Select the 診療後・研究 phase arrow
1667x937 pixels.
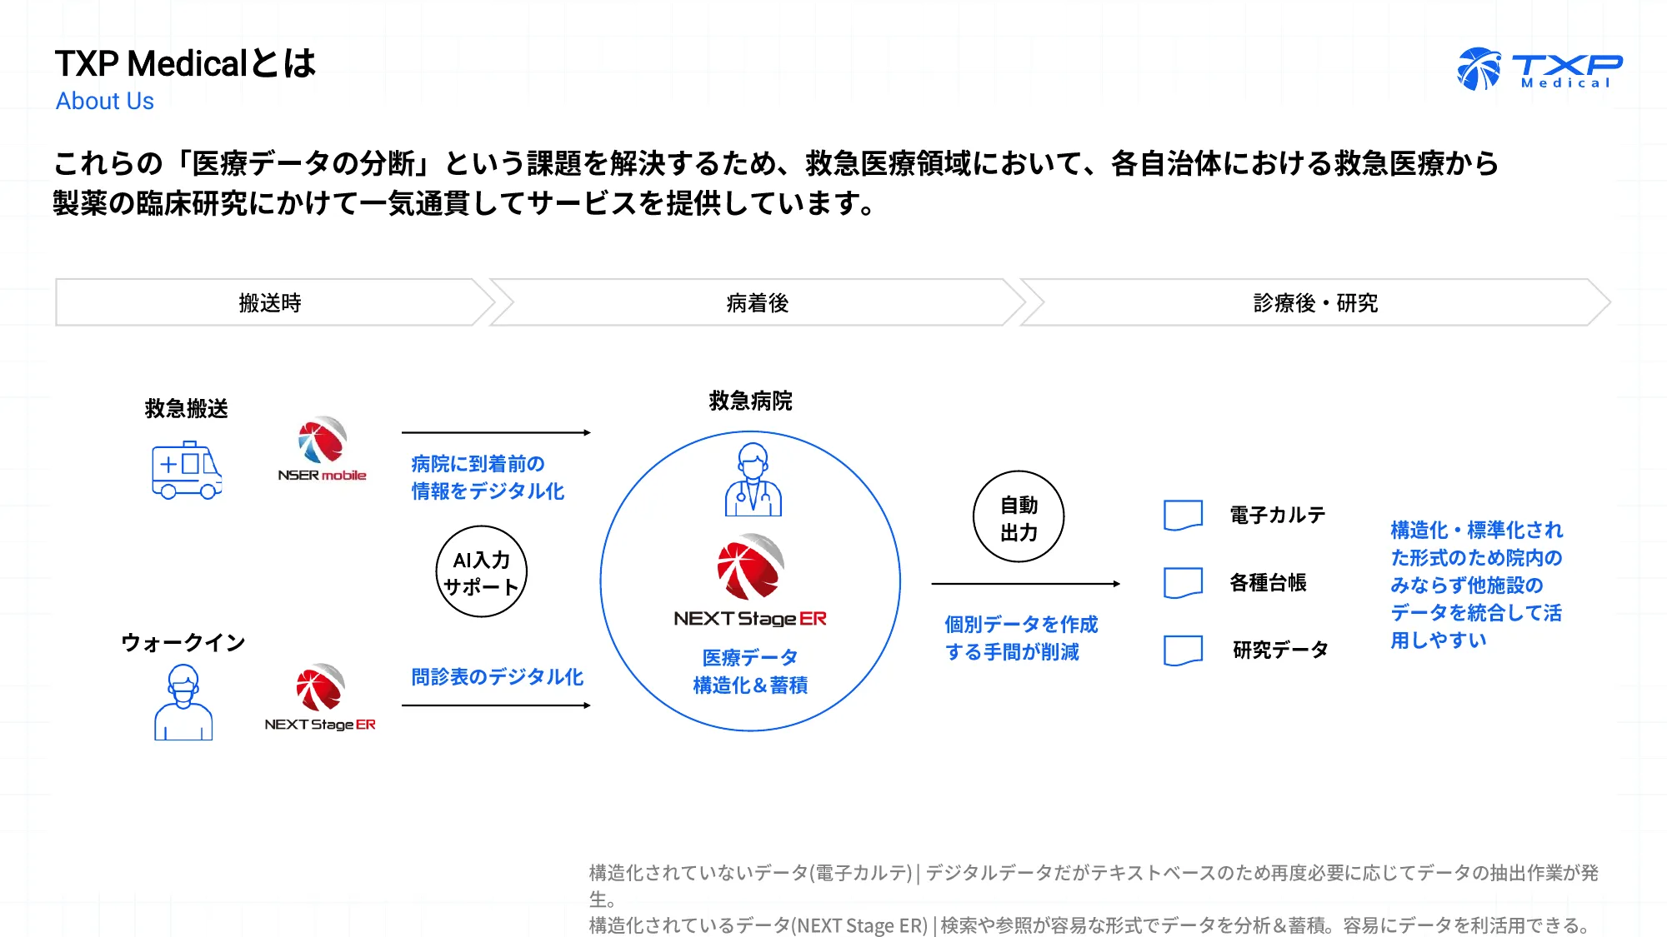(1315, 302)
